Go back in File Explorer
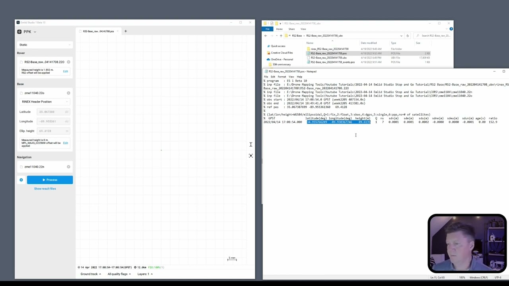This screenshot has height=286, width=509. [x=266, y=36]
